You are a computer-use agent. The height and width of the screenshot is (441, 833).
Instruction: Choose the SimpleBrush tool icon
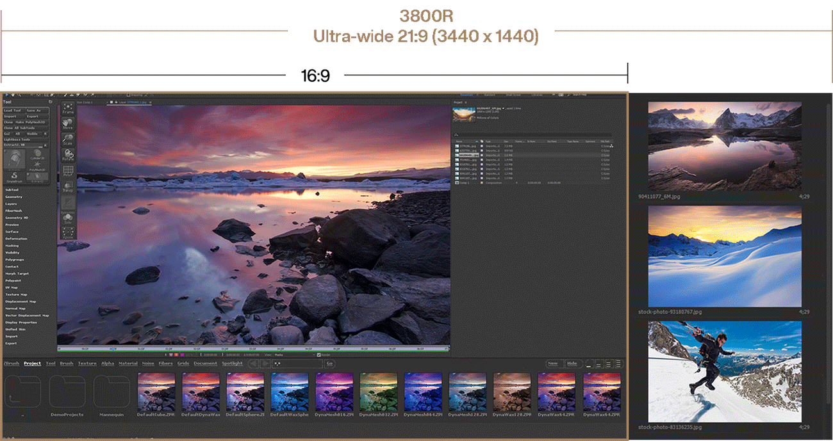13,177
